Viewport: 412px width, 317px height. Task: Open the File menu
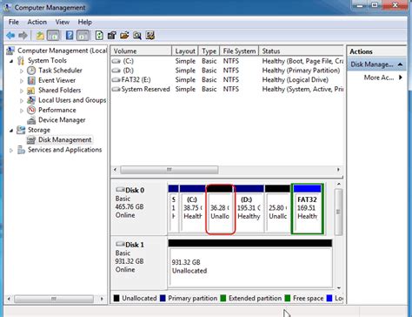click(13, 22)
